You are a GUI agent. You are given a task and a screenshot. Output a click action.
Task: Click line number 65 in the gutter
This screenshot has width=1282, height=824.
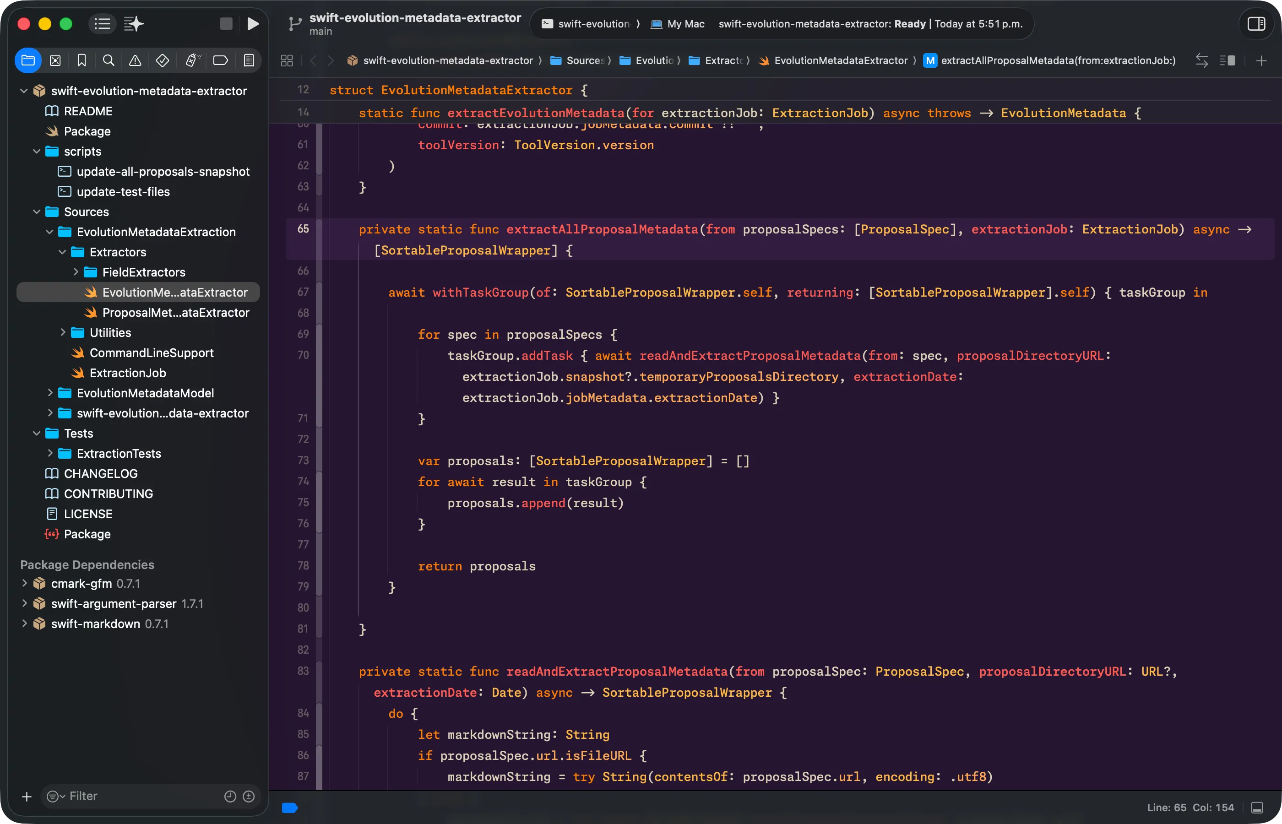tap(303, 229)
